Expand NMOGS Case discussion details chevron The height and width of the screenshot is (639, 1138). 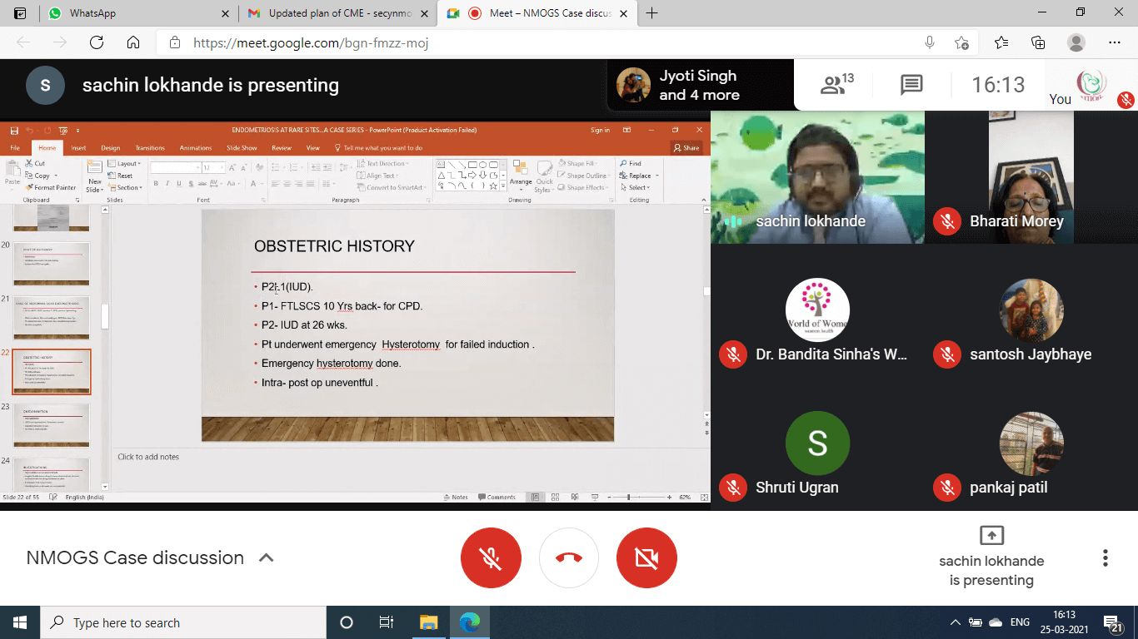point(267,558)
